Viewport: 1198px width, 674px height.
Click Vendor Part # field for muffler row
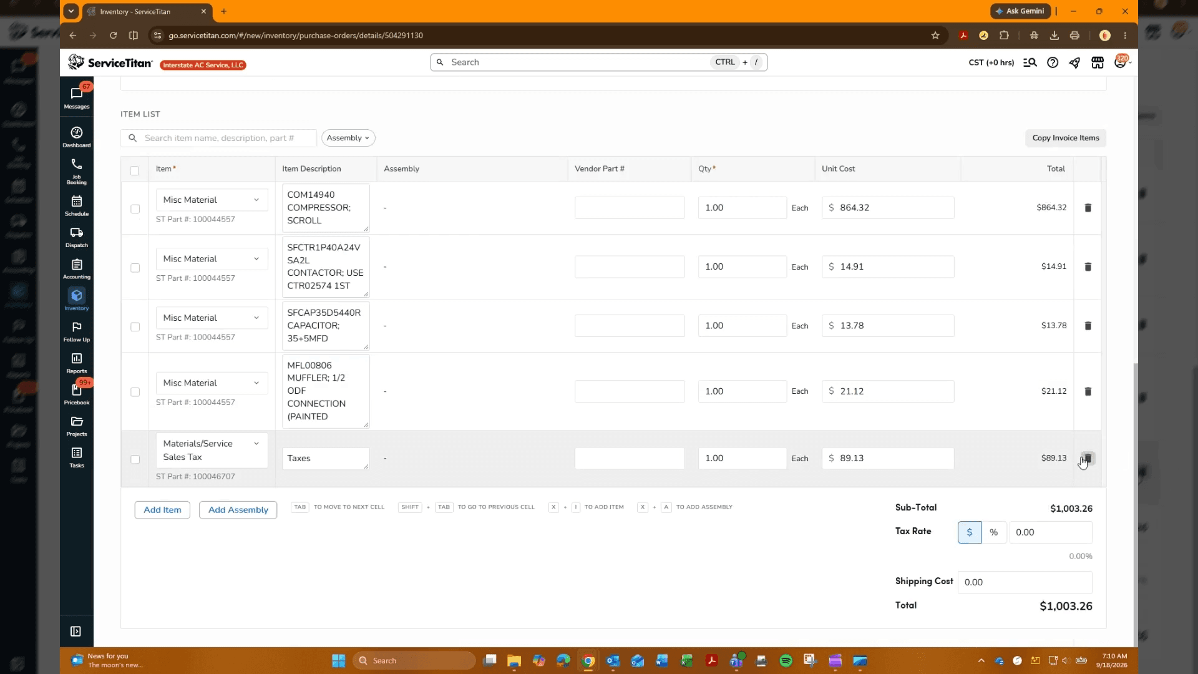coord(630,391)
